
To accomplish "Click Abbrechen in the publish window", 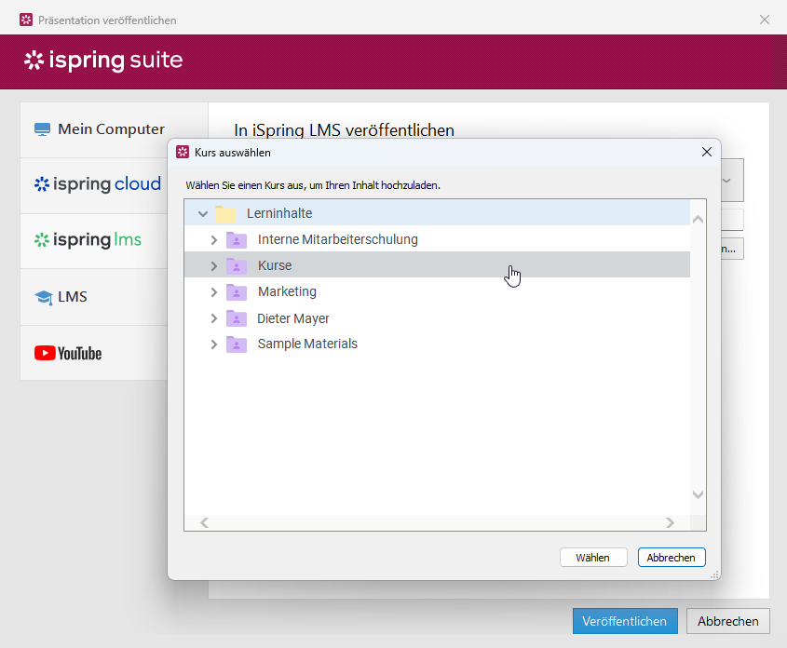I will 727,621.
